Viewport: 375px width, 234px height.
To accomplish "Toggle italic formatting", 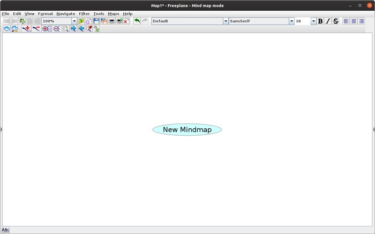I will (x=328, y=21).
